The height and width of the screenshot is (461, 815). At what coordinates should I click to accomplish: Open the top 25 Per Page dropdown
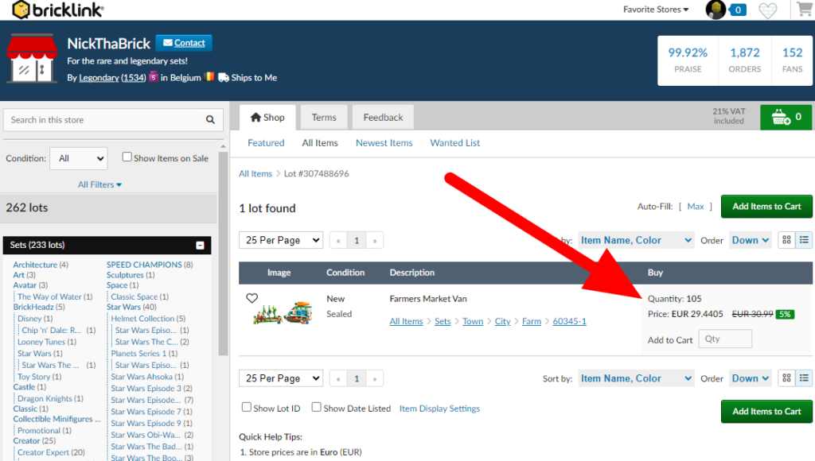(281, 240)
